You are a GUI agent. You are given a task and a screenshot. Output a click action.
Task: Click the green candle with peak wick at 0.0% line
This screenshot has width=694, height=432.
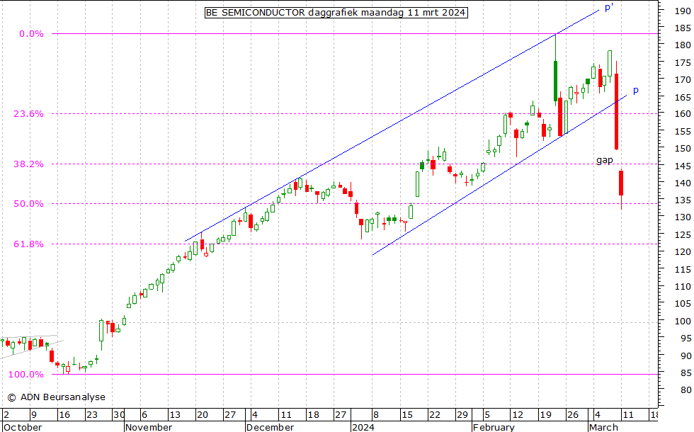click(555, 81)
